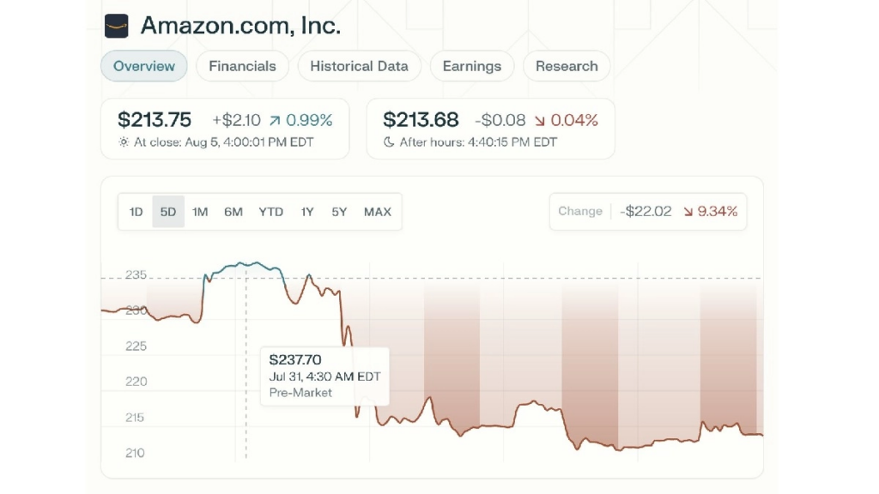879x494 pixels.
Task: Click the red down-arrow beside 9.34%
Action: pos(688,212)
